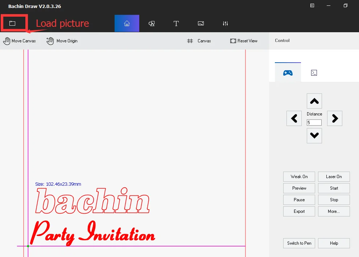Viewport: 359px width, 257px height.
Task: Click Reset View
Action: point(244,41)
